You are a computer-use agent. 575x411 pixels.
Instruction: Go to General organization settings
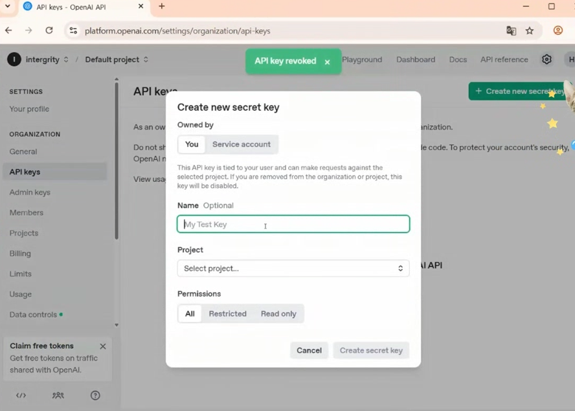(23, 151)
